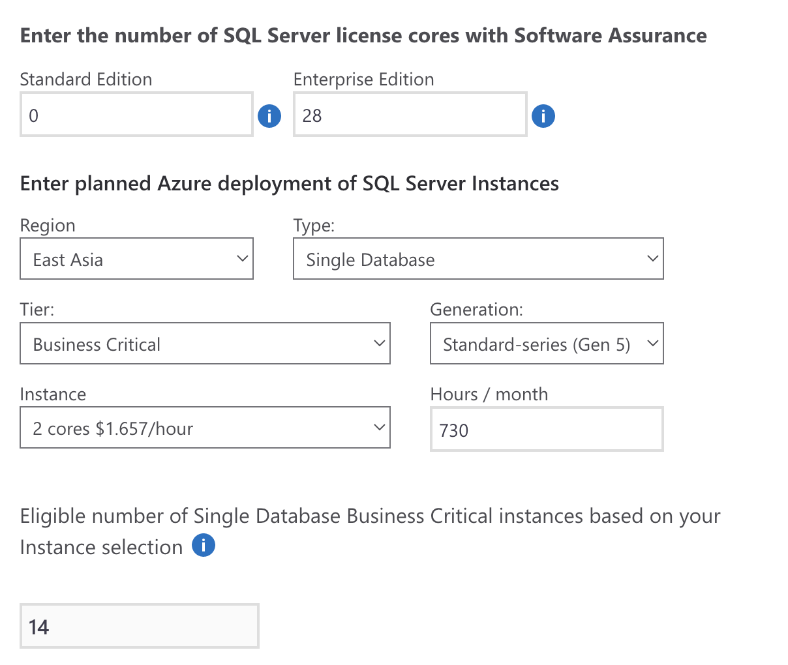The height and width of the screenshot is (665, 788).
Task: Click the 'Hours / month' label
Action: (x=489, y=394)
